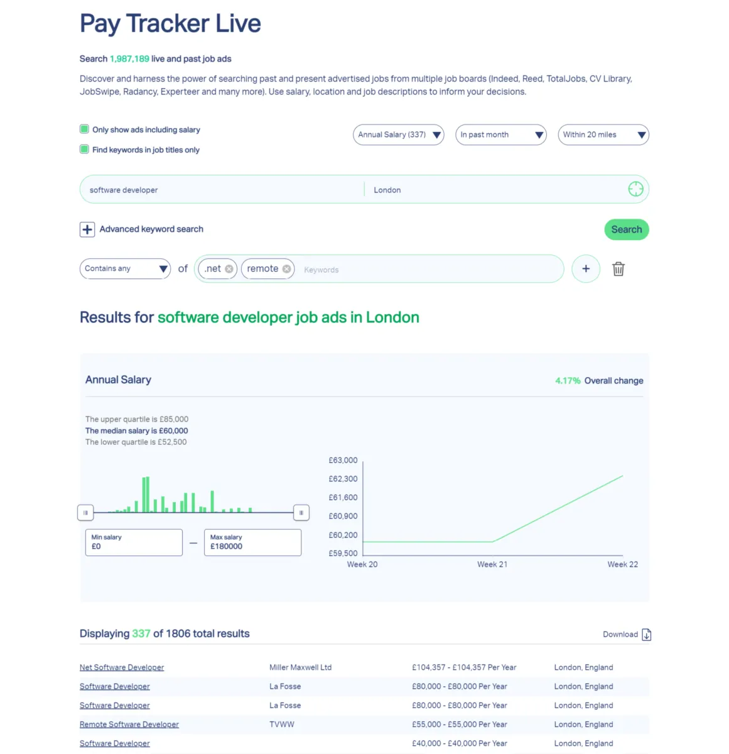Viewport: 729px width, 754px height.
Task: Remove the .net keyword tag
Action: tap(229, 269)
